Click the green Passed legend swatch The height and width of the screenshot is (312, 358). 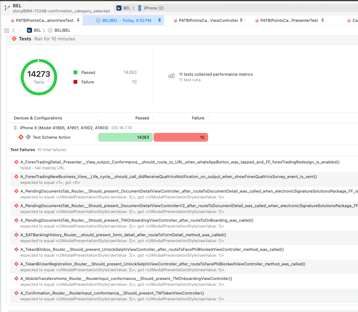point(75,72)
